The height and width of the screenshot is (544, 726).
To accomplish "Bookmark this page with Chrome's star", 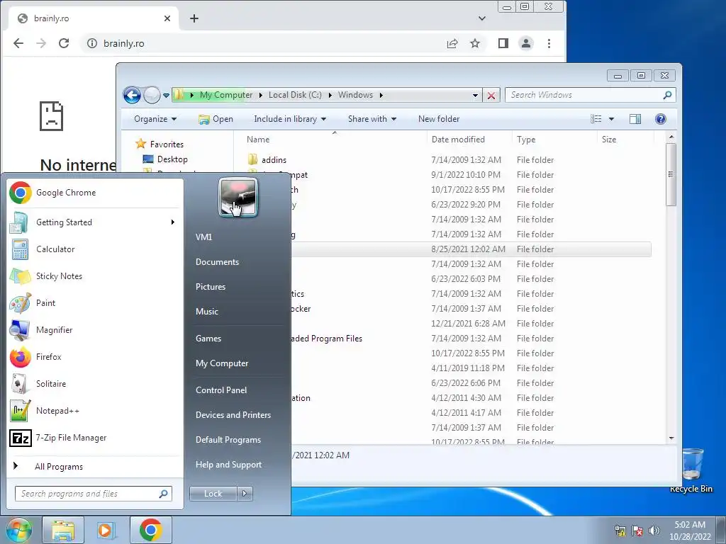I will (475, 43).
